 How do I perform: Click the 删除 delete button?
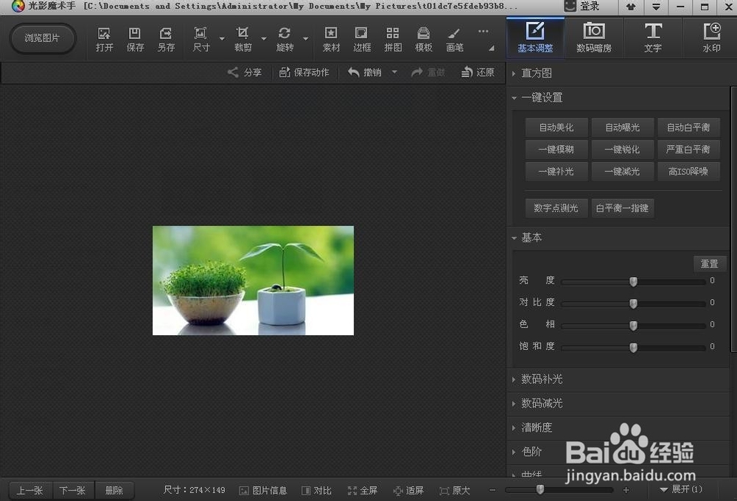pos(114,491)
